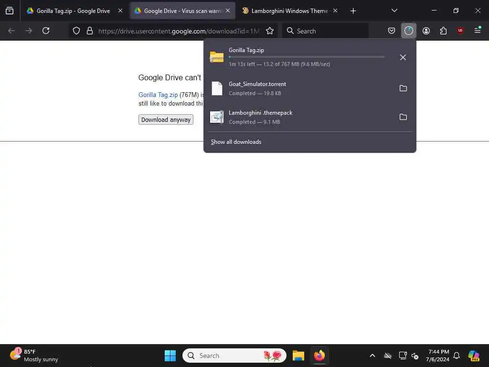Click the drive.usercontent.google.com URL field

(179, 31)
